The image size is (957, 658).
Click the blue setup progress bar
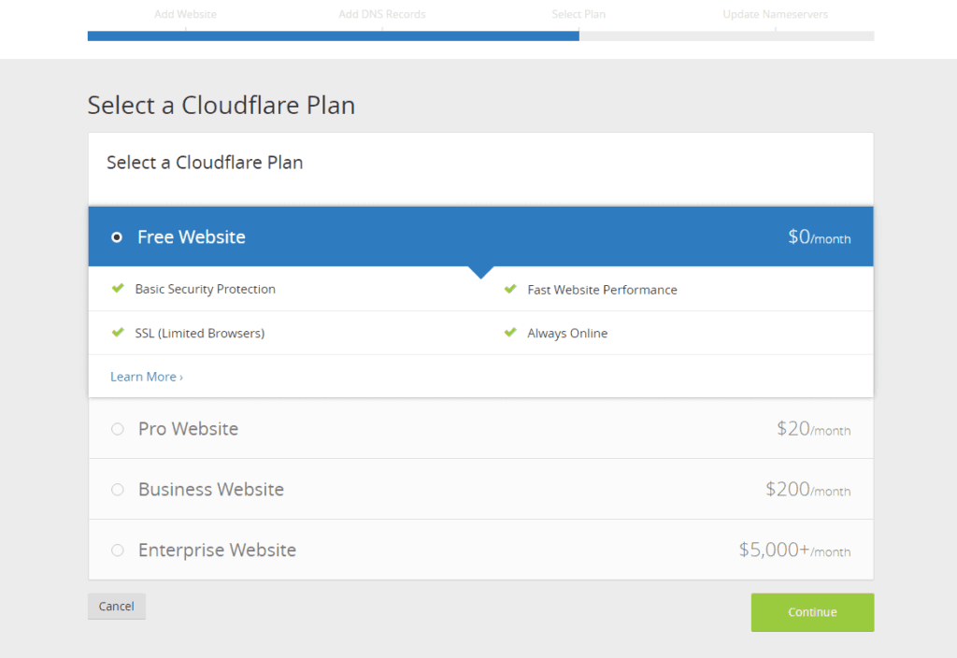point(334,36)
